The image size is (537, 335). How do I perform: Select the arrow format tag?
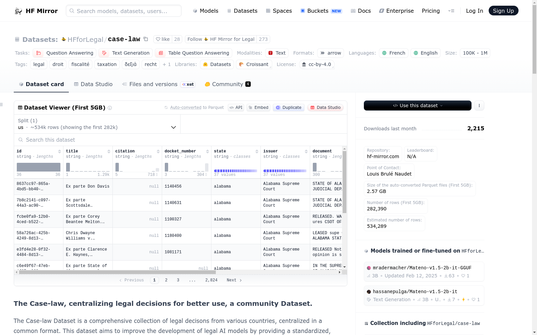(331, 53)
